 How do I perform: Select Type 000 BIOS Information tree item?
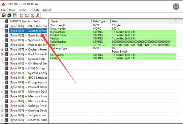point(28,26)
